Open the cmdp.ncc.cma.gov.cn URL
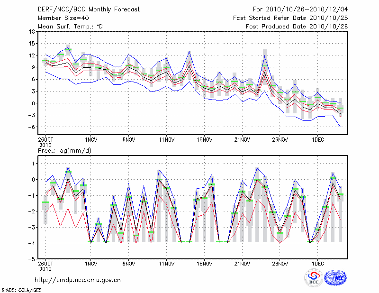 coord(78,280)
